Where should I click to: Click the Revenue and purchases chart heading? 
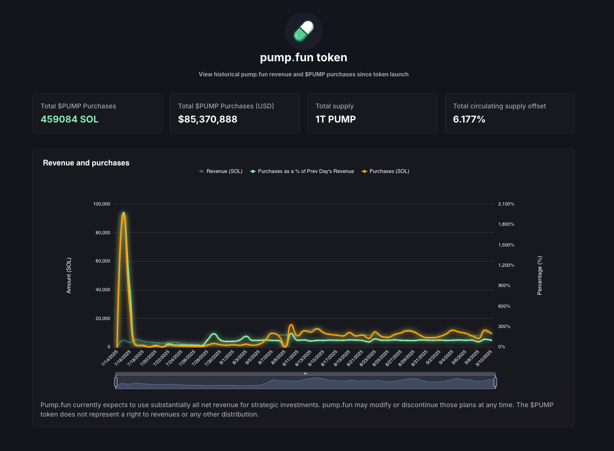(86, 163)
